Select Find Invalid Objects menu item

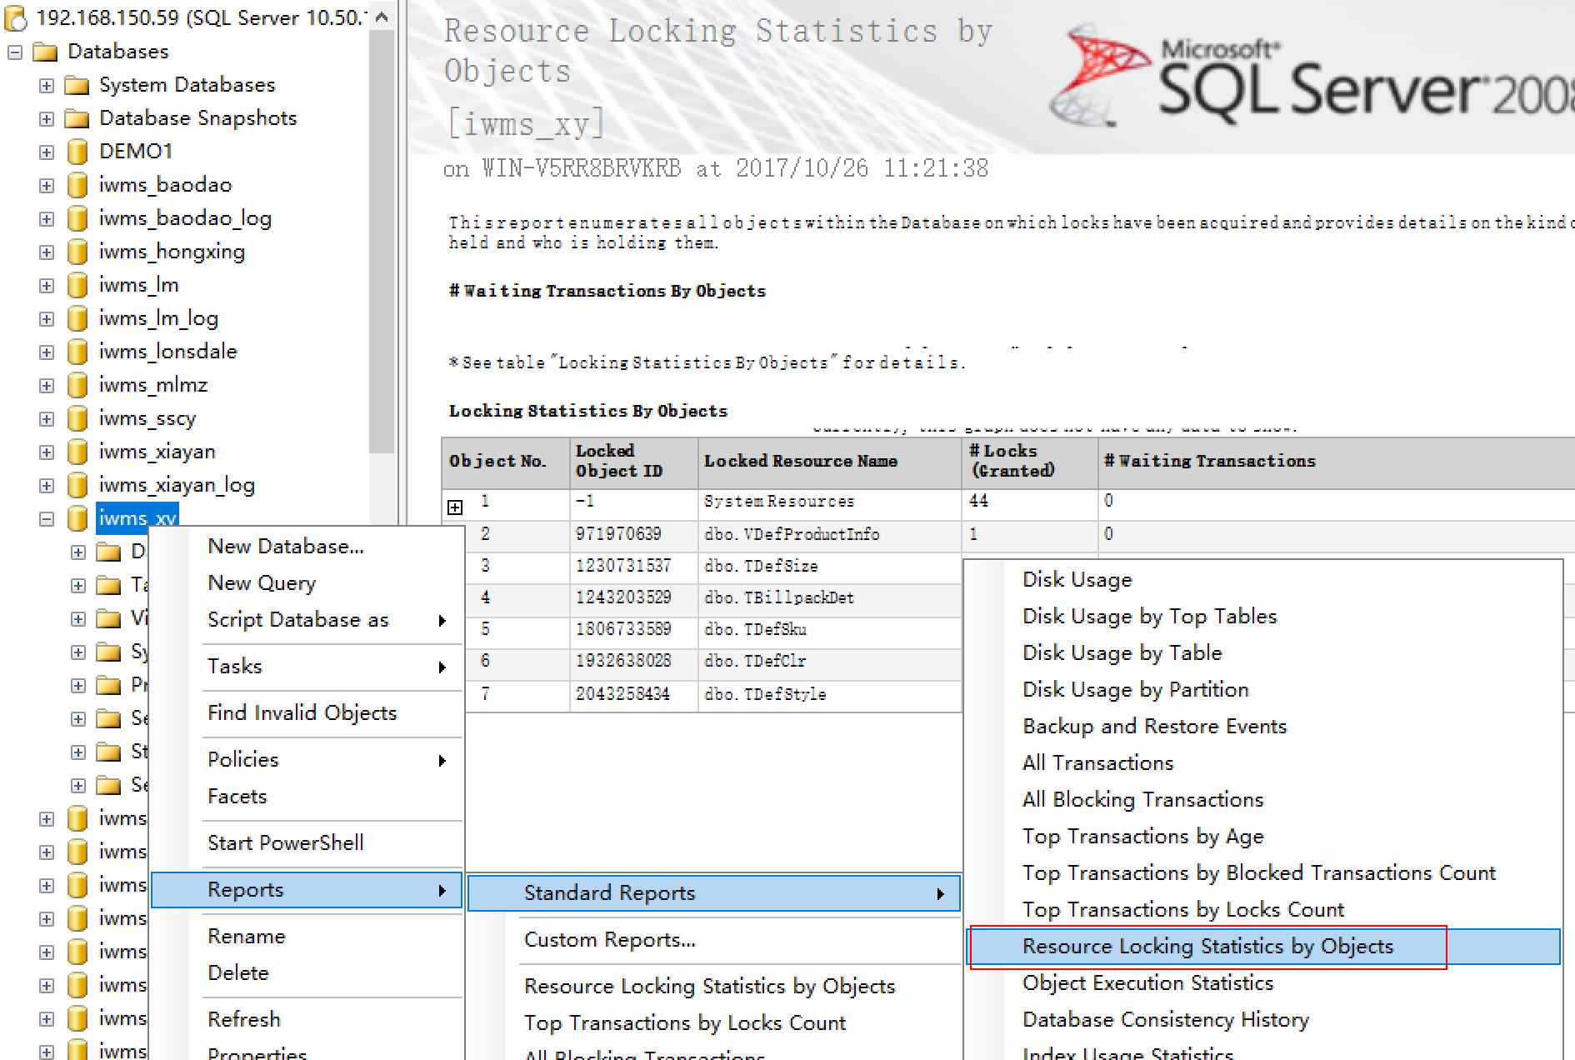click(x=307, y=713)
